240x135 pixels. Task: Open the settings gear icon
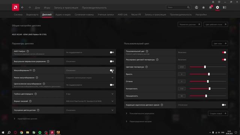(217, 7)
